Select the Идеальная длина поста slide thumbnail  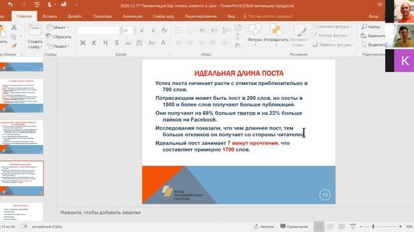click(21, 178)
